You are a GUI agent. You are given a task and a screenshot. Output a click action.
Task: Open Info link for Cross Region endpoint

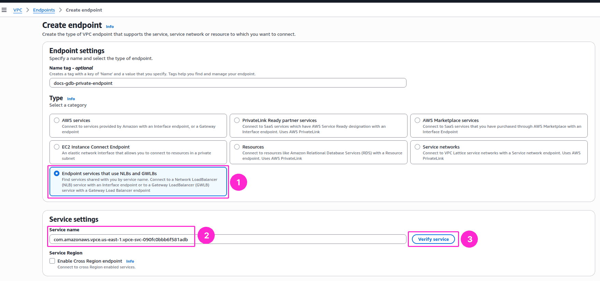pos(130,261)
